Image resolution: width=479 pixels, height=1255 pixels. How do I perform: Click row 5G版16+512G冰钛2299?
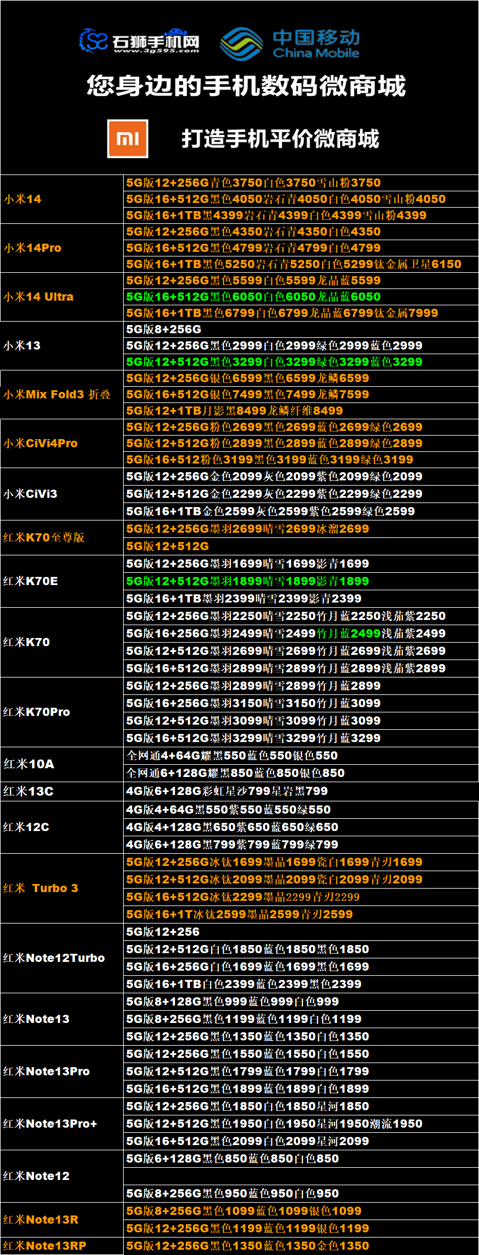(x=301, y=897)
